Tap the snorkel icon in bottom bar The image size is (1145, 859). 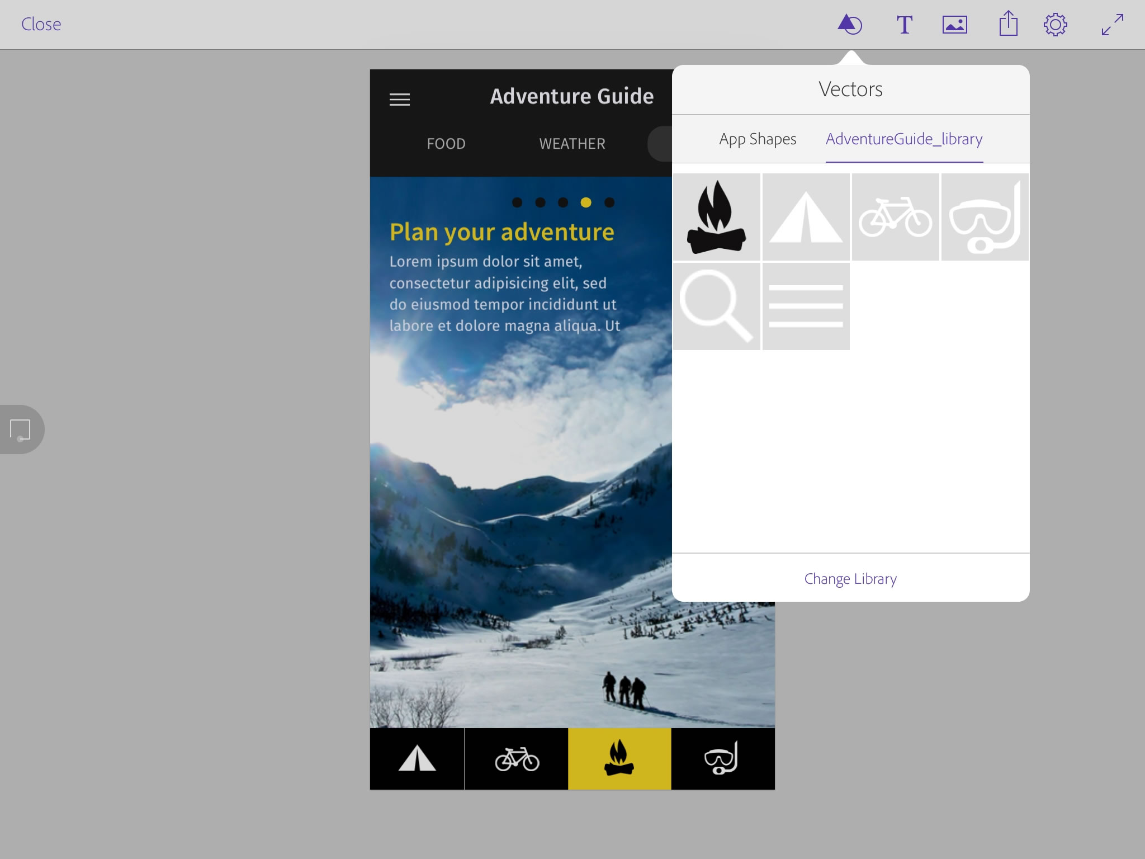(722, 759)
